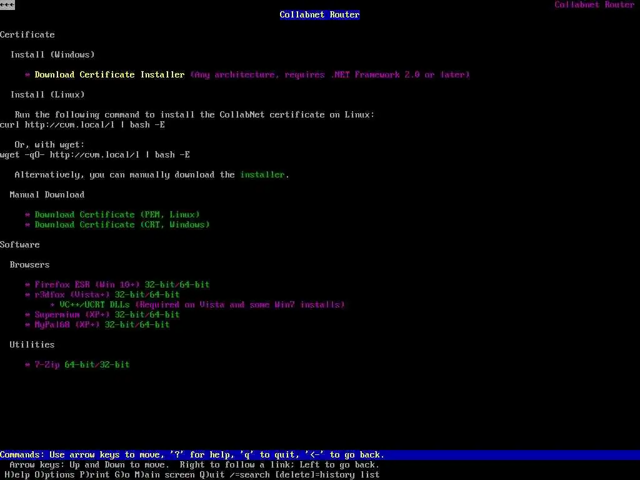Image resolution: width=640 pixels, height=480 pixels.
Task: Click the Software section heading
Action: [20, 244]
